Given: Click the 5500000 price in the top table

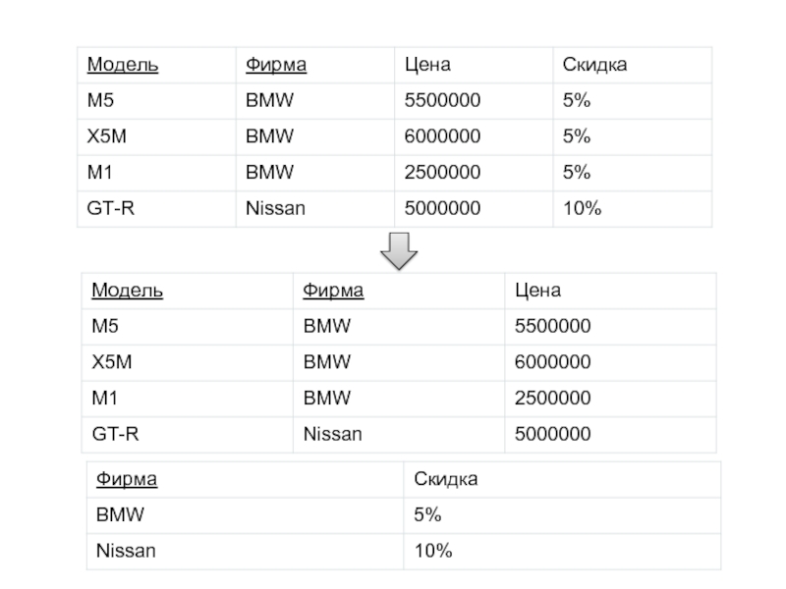Looking at the screenshot, I should (x=442, y=101).
